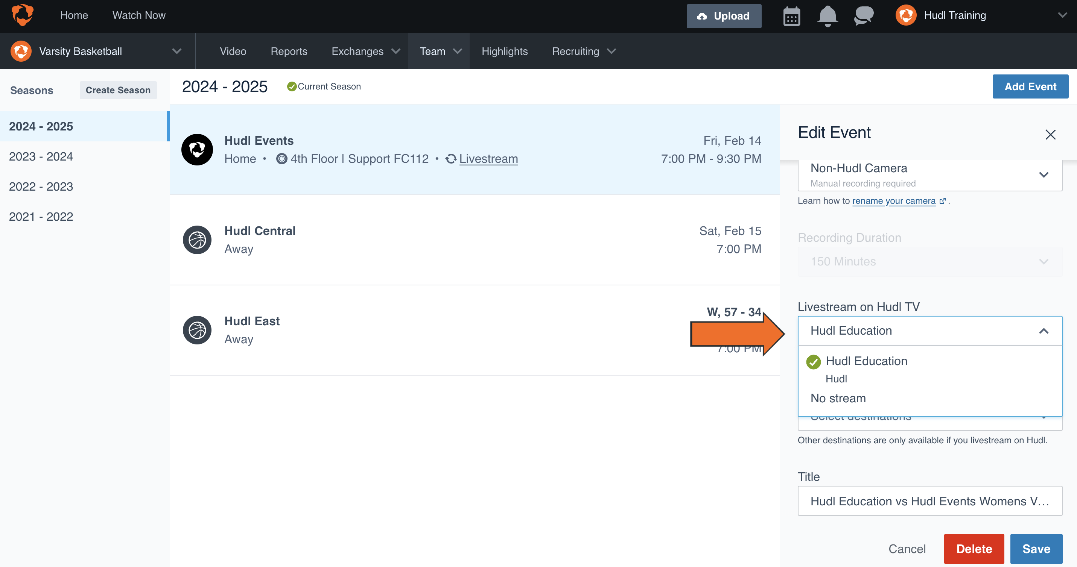1077x567 pixels.
Task: Close the Edit Event panel
Action: tap(1050, 135)
